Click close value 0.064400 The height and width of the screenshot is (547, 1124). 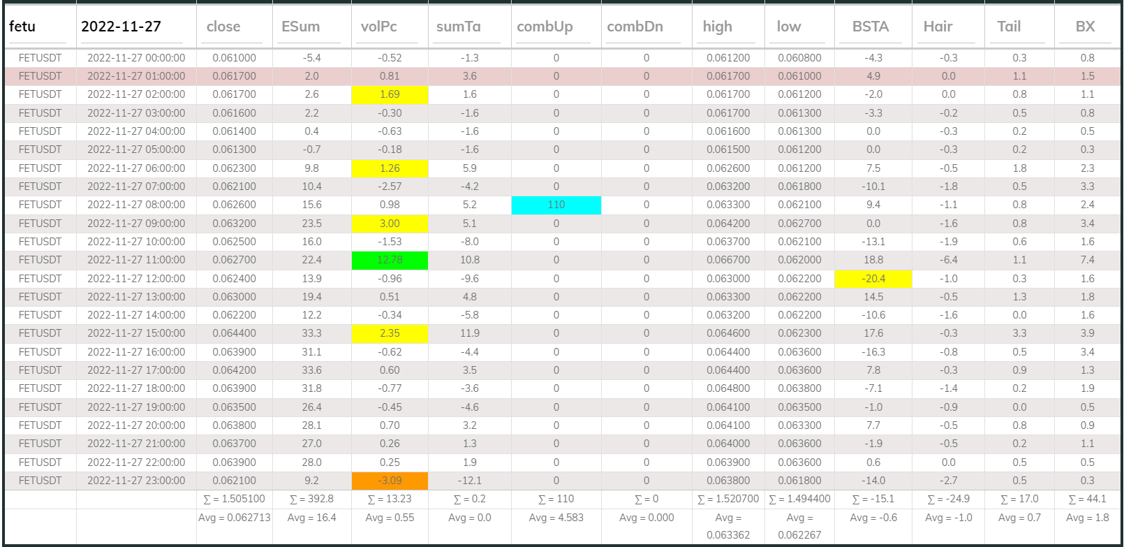(x=234, y=333)
